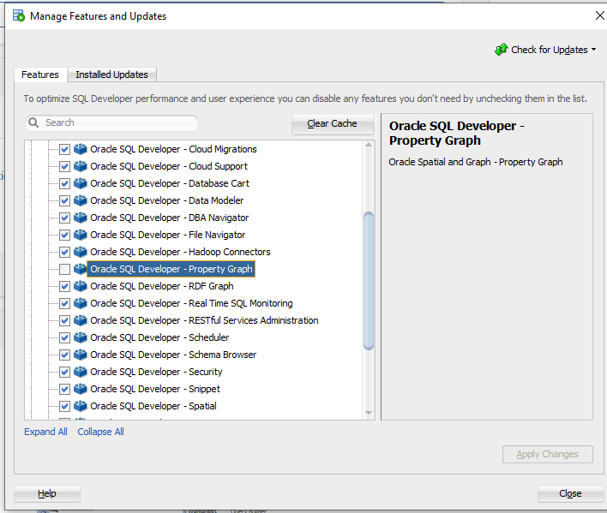Disable the Database Cart feature checkbox
The image size is (607, 513).
(64, 183)
